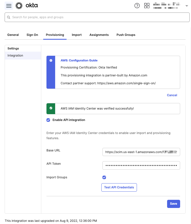Viewport: 191px width, 224px height.
Task: Select the Assignments tab
Action: click(99, 35)
